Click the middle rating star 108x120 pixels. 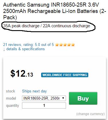pos(65,44)
